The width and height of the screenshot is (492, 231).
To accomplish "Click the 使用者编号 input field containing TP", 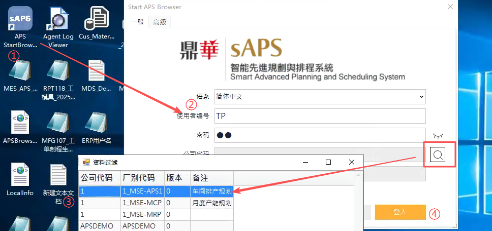I will [x=320, y=116].
